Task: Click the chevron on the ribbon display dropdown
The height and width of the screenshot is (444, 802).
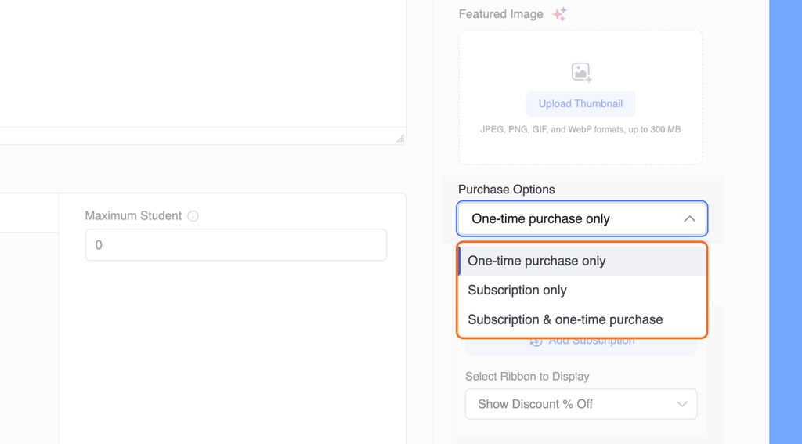Action: coord(682,404)
